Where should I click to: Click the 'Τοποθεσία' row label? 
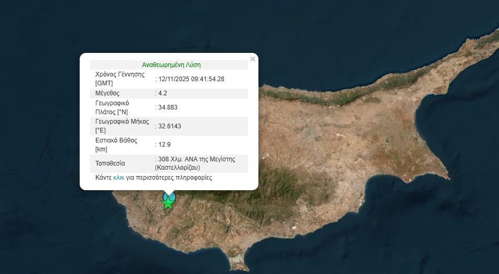pos(110,163)
